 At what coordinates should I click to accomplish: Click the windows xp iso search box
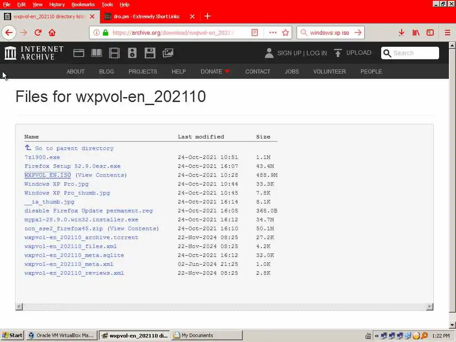click(330, 33)
